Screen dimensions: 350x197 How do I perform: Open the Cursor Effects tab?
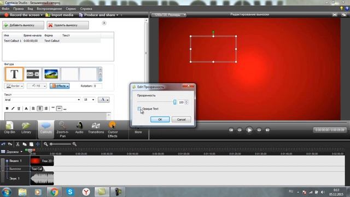click(113, 130)
